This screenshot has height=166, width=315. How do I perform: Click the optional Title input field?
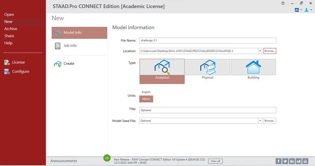point(208,110)
